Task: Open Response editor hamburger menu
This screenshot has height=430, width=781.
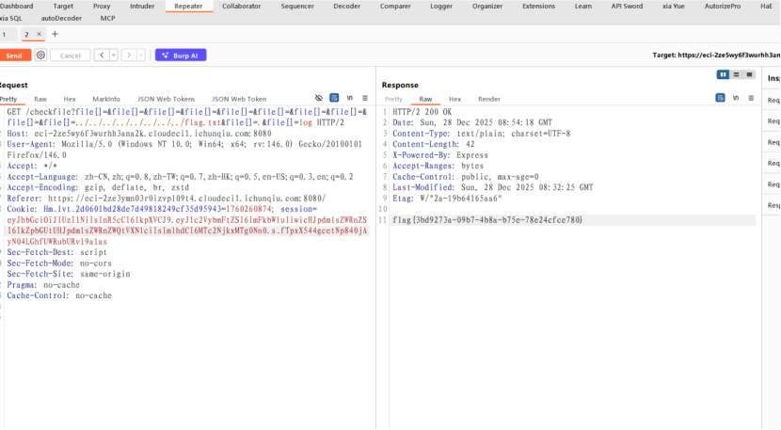Action: 751,98
